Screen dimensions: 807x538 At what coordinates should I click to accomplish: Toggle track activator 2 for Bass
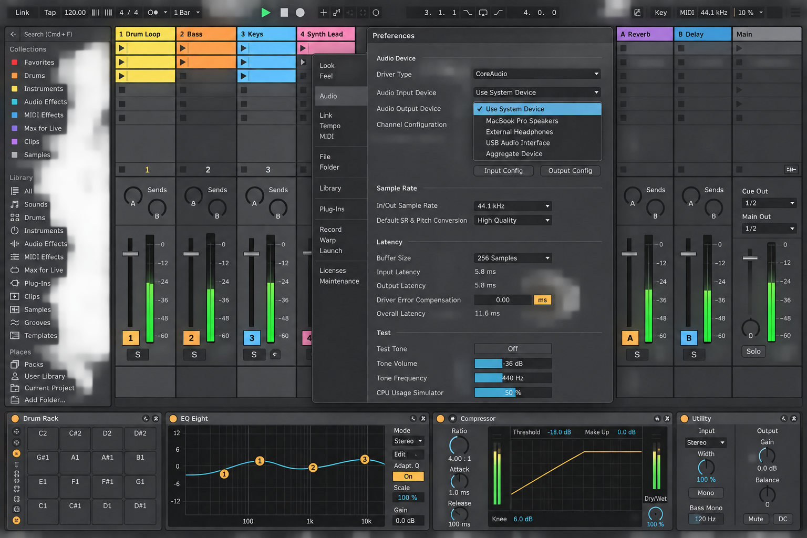point(191,338)
